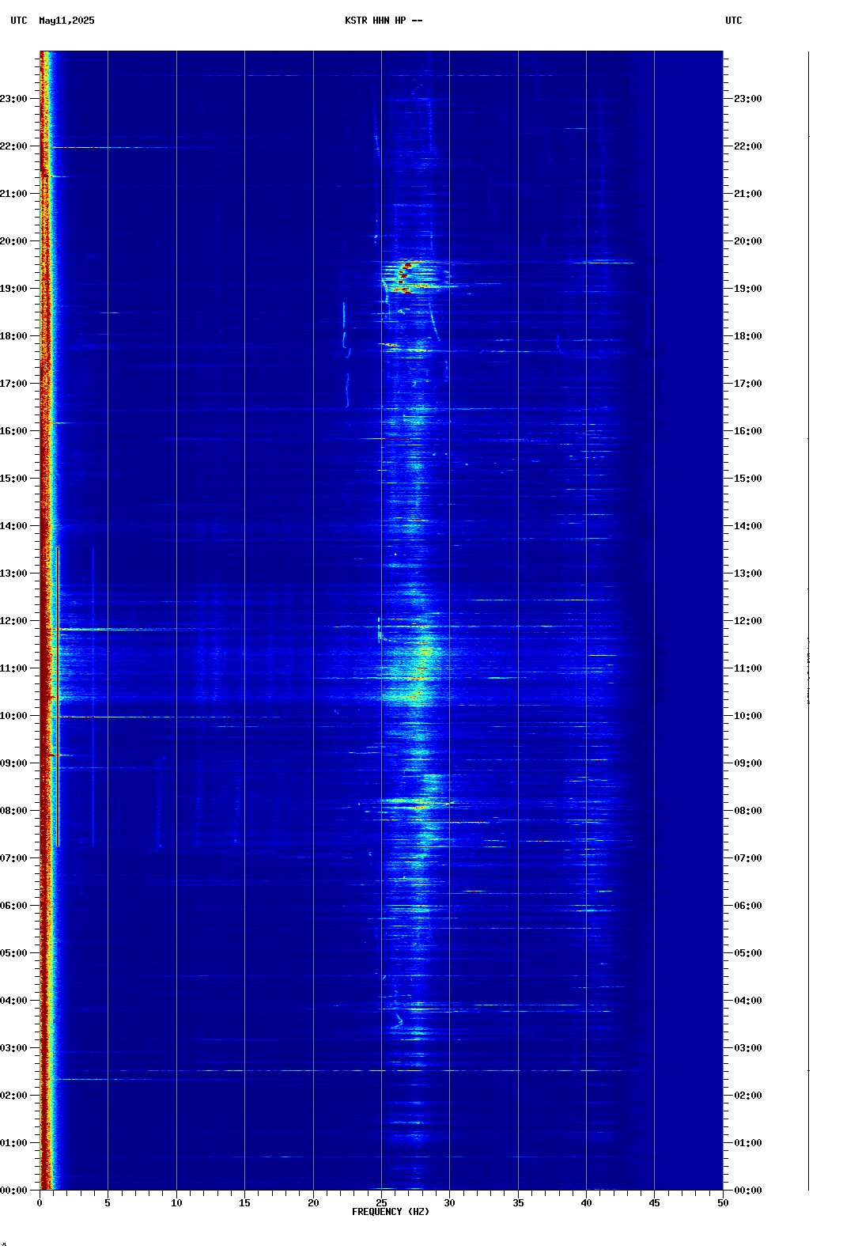Image resolution: width=843 pixels, height=1253 pixels.
Task: Click '10:00' on the right time axis
Action: point(748,716)
